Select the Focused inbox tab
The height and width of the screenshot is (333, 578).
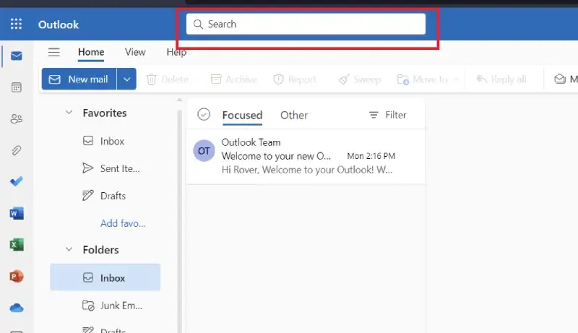(242, 115)
